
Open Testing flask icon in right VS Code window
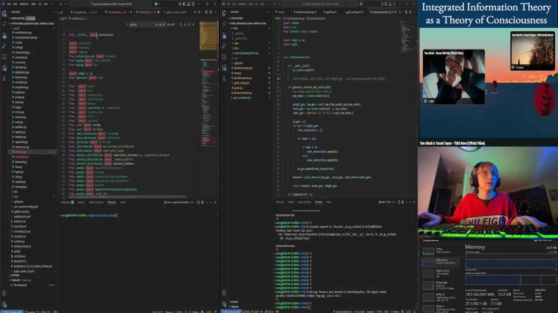(224, 79)
